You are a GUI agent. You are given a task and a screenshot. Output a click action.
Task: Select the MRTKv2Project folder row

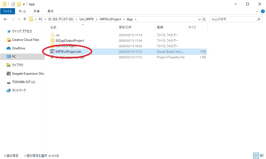[x=128, y=46]
